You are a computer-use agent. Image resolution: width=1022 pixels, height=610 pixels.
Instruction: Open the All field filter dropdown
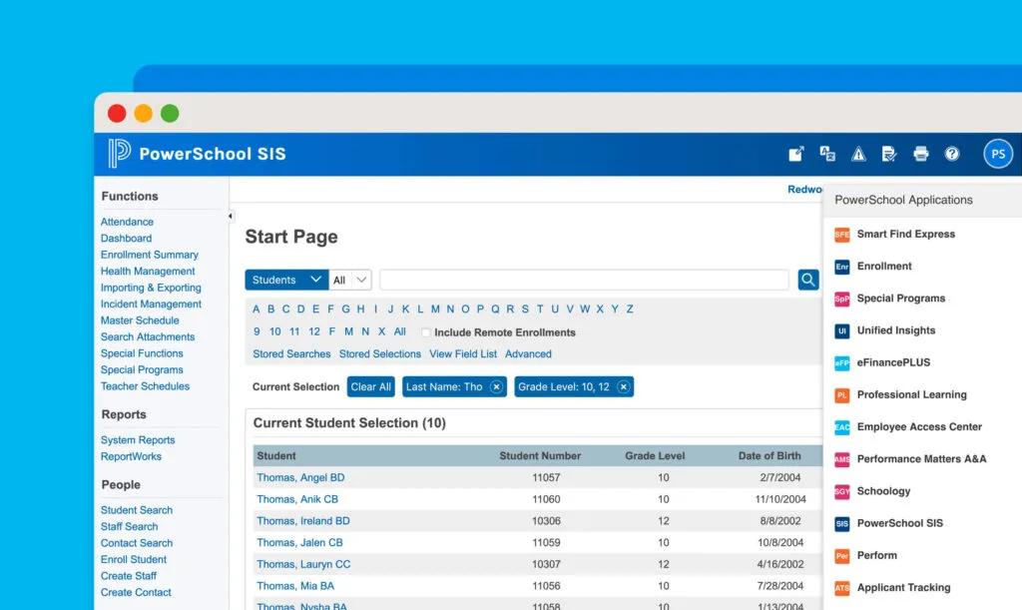[x=350, y=280]
